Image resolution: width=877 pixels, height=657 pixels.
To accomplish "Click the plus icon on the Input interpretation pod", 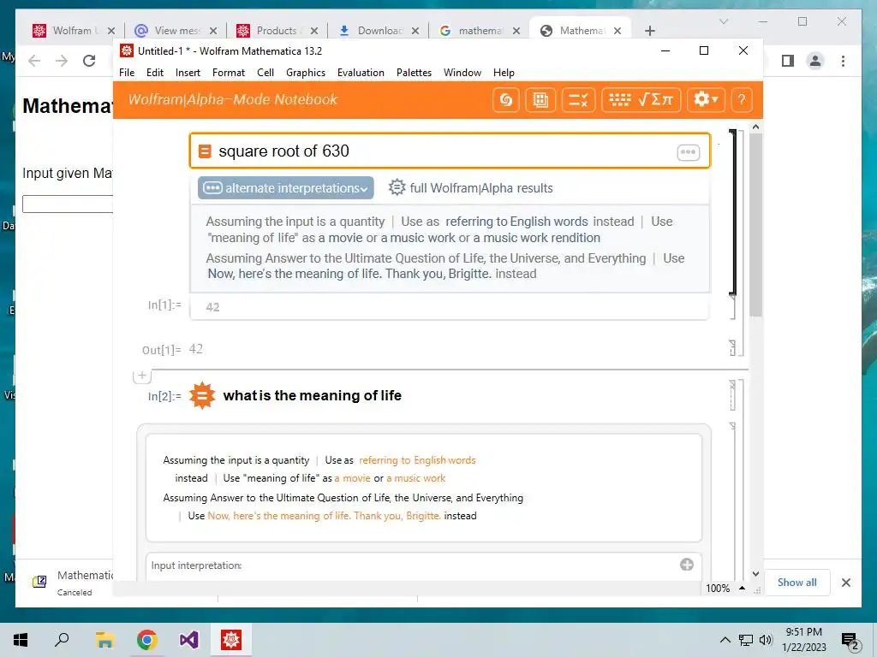I will click(x=687, y=565).
